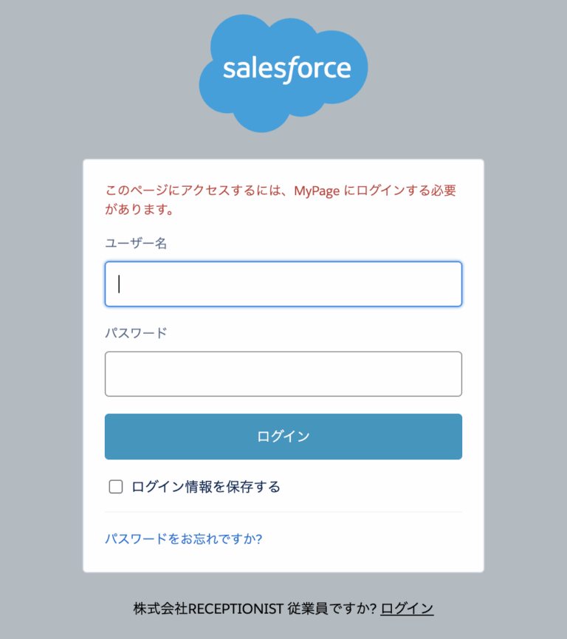Click the ログイン情報を保存する label text

click(207, 487)
